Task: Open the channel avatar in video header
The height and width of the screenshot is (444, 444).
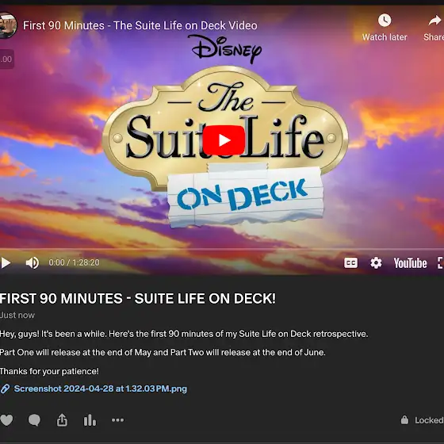Action: pos(7,25)
